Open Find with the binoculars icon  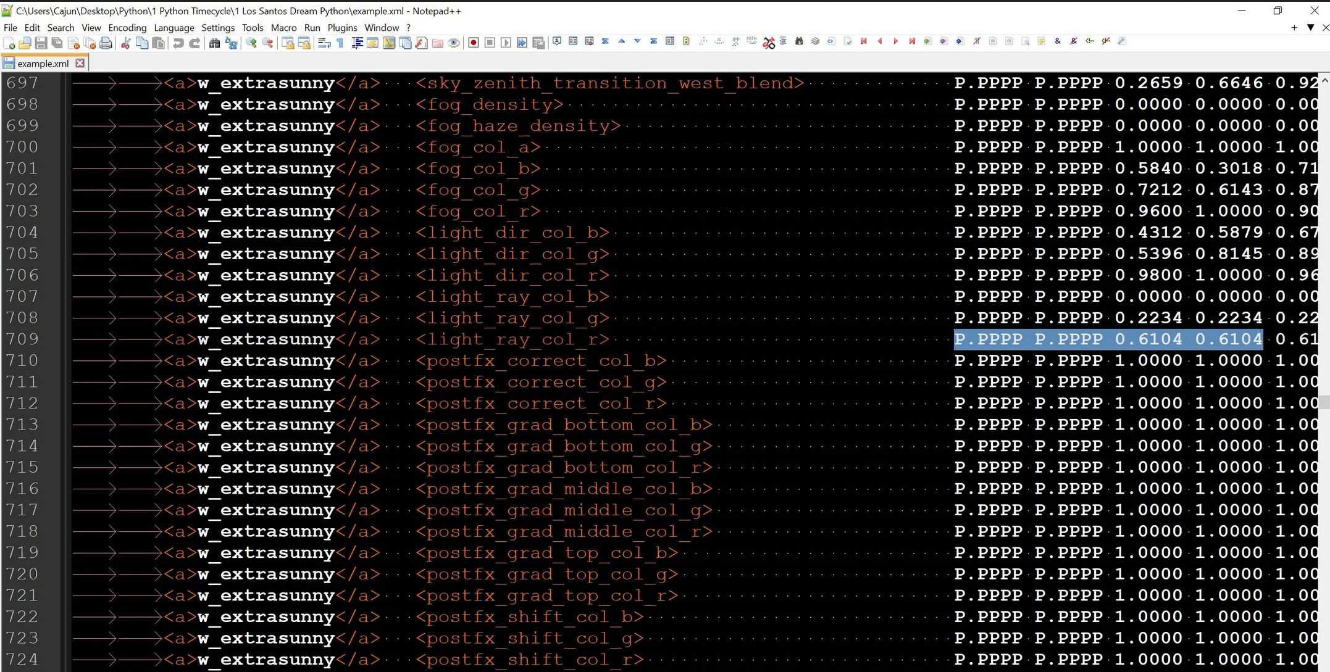point(214,43)
